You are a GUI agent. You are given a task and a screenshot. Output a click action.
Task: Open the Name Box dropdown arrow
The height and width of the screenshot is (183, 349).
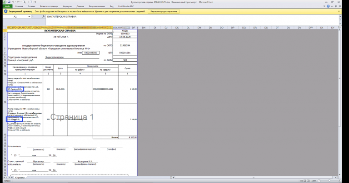tap(29, 17)
